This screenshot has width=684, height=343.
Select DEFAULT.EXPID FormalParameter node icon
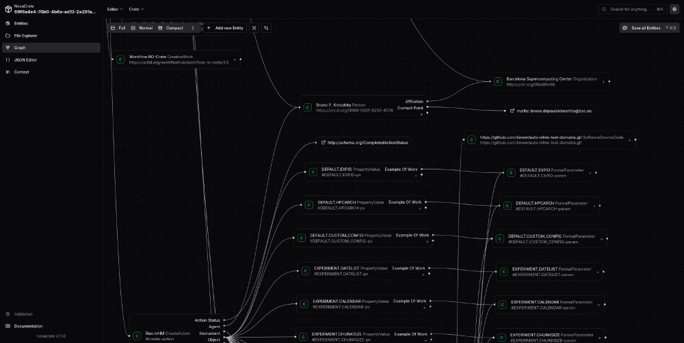coord(511,173)
